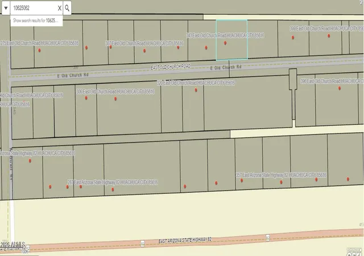Click the 10625062 search input field
This screenshot has height=256, width=364.
point(34,8)
